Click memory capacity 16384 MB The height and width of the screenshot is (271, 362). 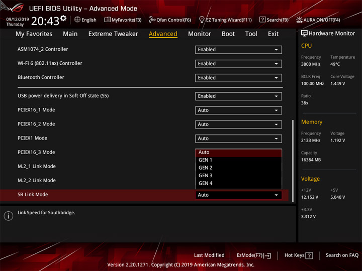pos(311,160)
